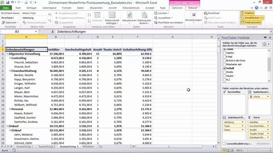Image resolution: width=273 pixels, height=153 pixels.
Task: Save the workbook via quick access icon
Action: point(8,3)
